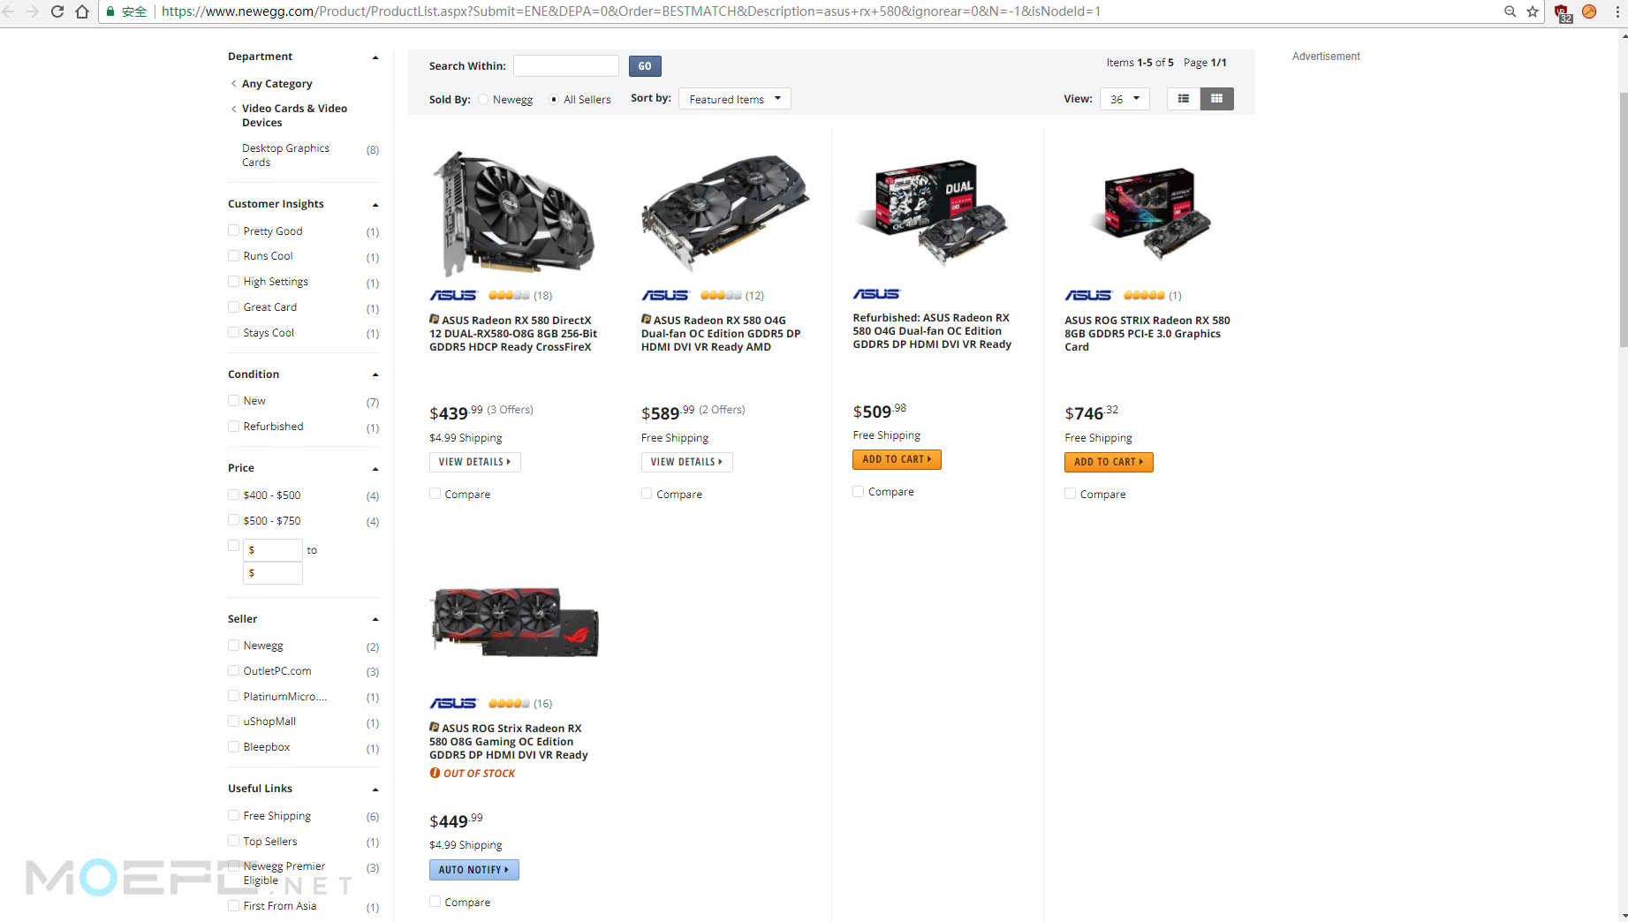The image size is (1628, 922).
Task: Tick Compare for ASUS ROG STRIX $746 card
Action: coord(1070,494)
